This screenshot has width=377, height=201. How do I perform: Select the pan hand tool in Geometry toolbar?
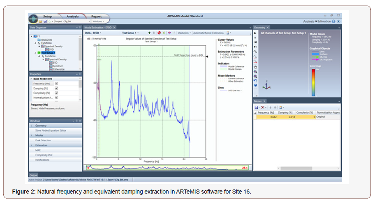(x=255, y=66)
